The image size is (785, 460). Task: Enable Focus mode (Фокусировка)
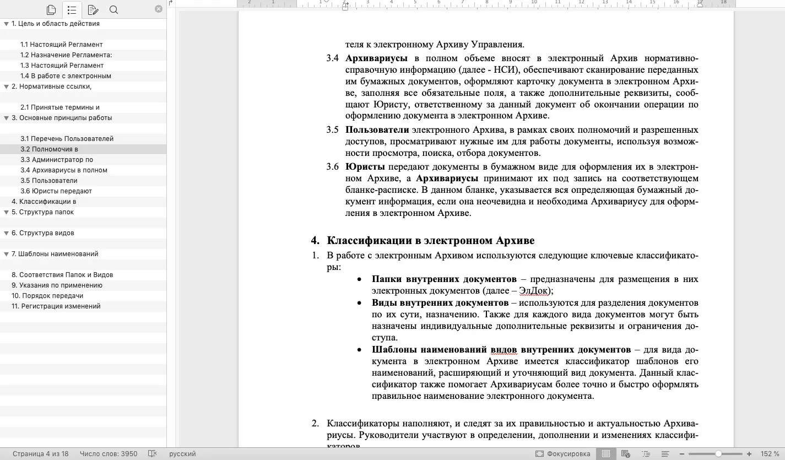click(563, 454)
